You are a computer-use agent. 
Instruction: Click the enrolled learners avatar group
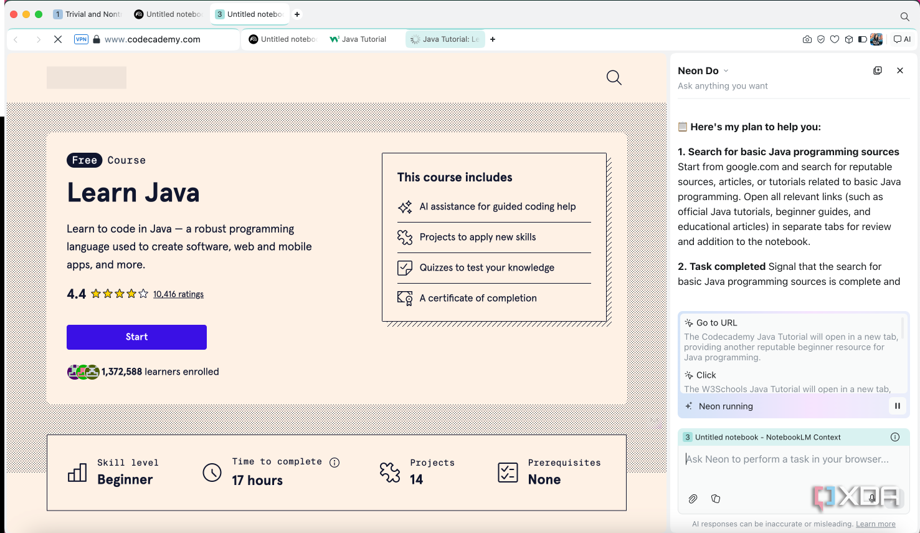[x=83, y=372]
